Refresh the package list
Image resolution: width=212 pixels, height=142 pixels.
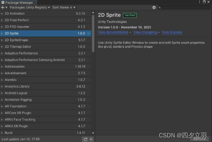[85, 139]
